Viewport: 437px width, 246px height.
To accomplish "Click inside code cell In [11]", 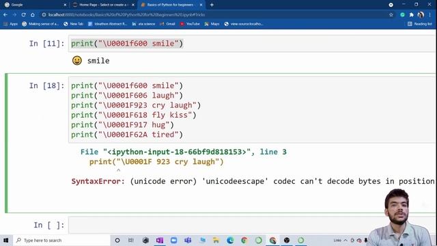I will [x=252, y=44].
